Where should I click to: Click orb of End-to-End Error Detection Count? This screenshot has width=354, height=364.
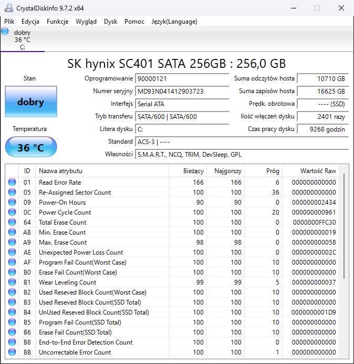12,342
